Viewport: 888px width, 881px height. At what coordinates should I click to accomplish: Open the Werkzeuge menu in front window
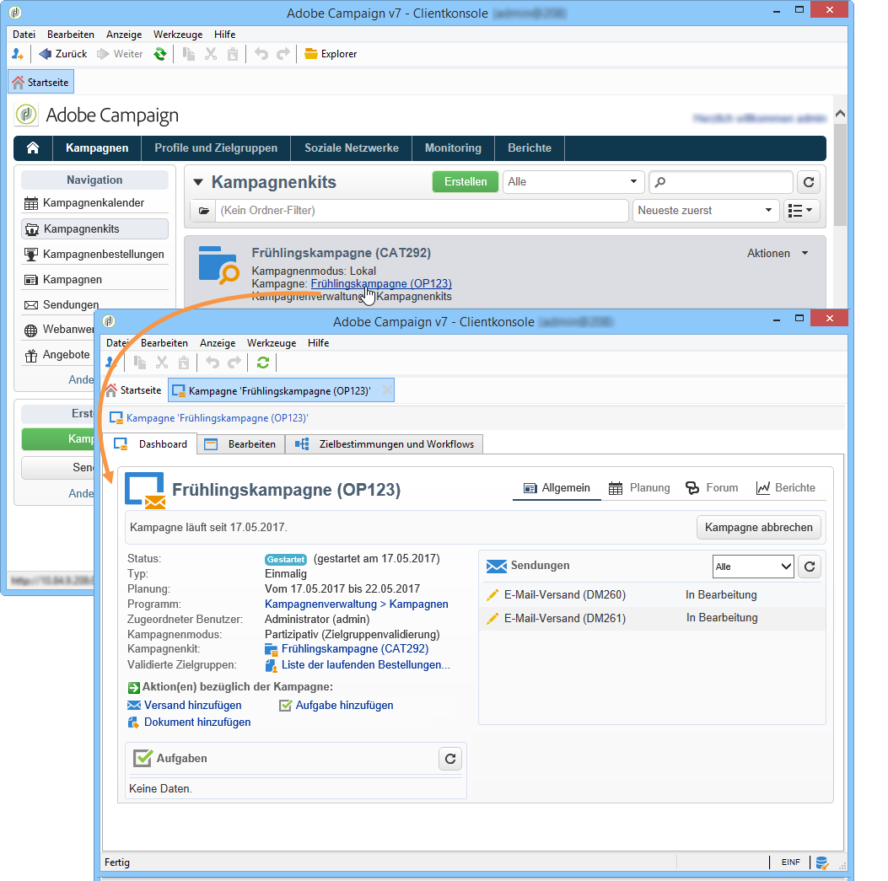[272, 343]
